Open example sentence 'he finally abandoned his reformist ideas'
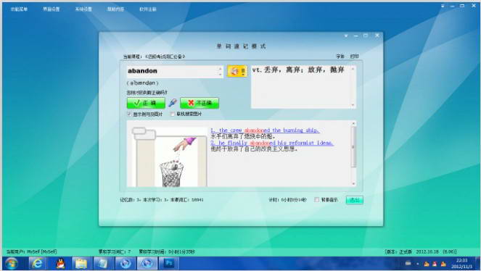 point(272,143)
